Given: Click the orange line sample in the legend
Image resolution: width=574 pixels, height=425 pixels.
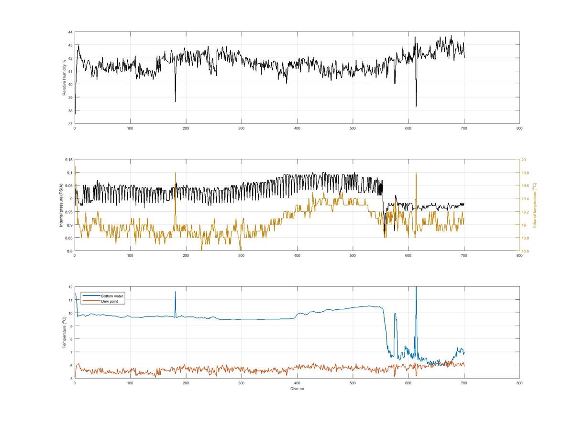Looking at the screenshot, I should [92, 301].
